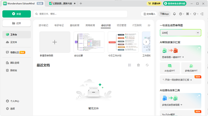Open the 会议纪要 template thumbnail
This screenshot has height=116, width=208.
coord(89,42)
